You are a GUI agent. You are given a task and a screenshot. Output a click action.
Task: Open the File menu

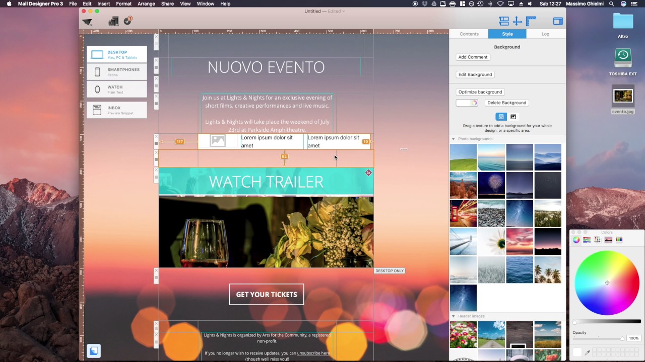(x=73, y=4)
